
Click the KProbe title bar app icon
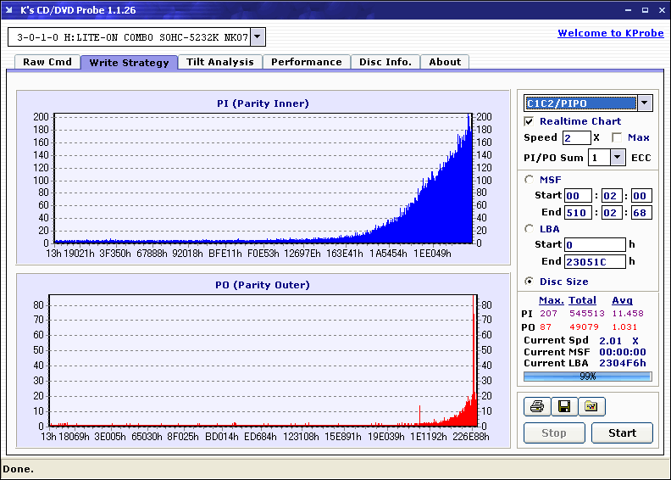(9, 10)
